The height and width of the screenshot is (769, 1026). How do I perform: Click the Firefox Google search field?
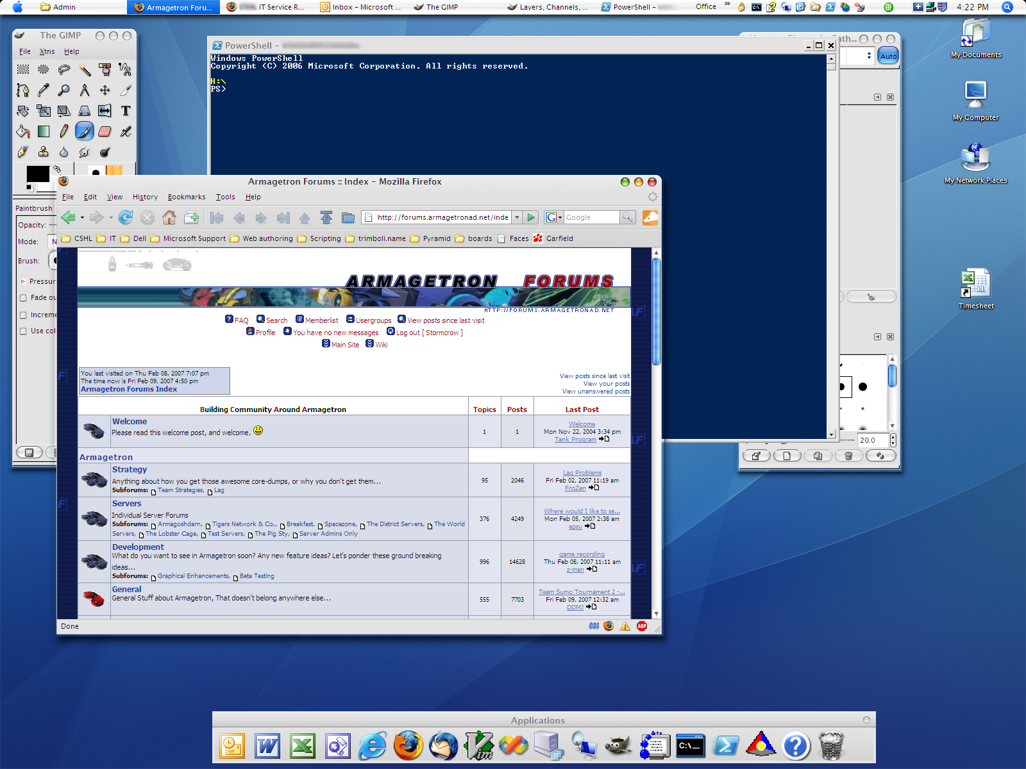pyautogui.click(x=591, y=217)
